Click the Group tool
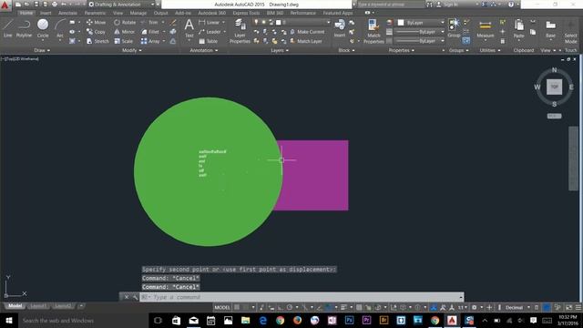583x328 pixels. pyautogui.click(x=454, y=28)
